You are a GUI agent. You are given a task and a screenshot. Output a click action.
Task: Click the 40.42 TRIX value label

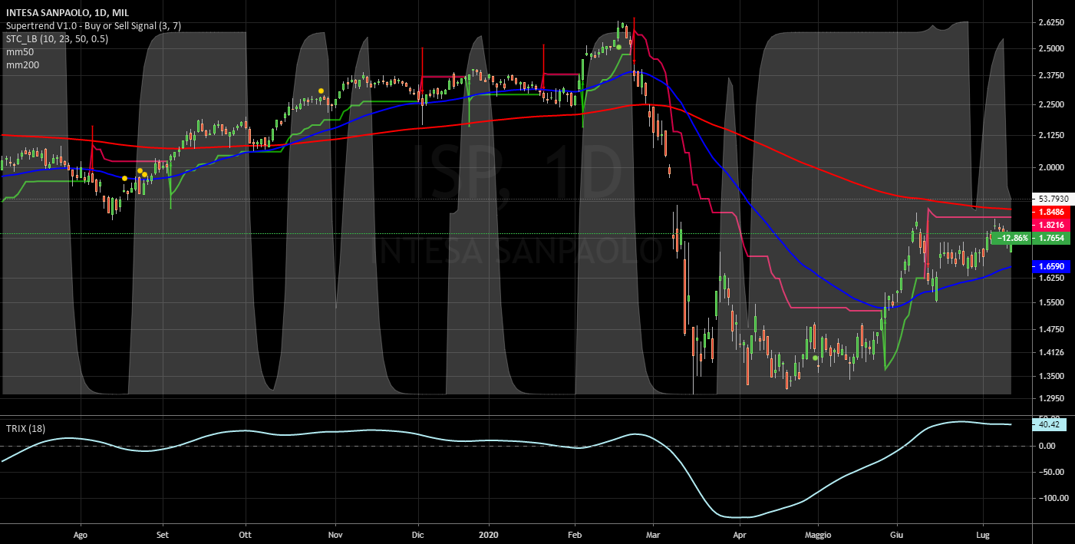pos(1048,424)
